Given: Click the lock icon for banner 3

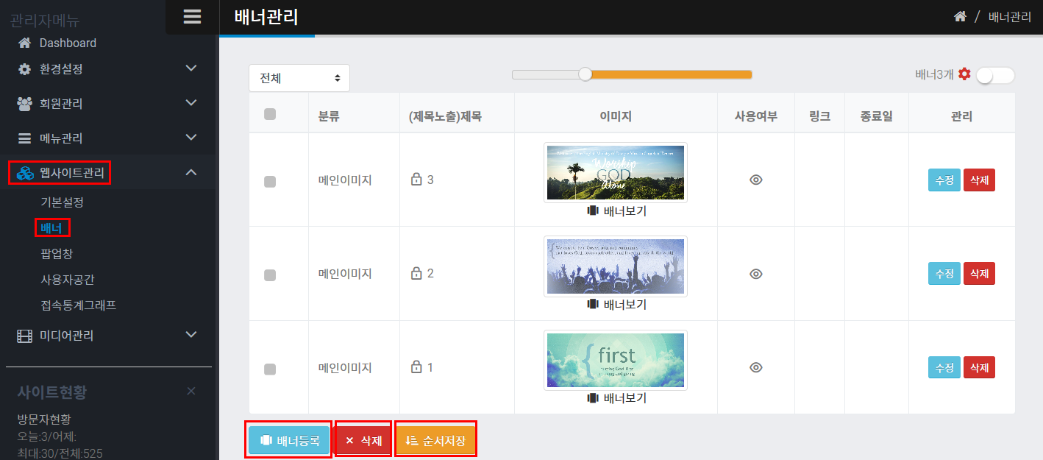Looking at the screenshot, I should coord(416,180).
